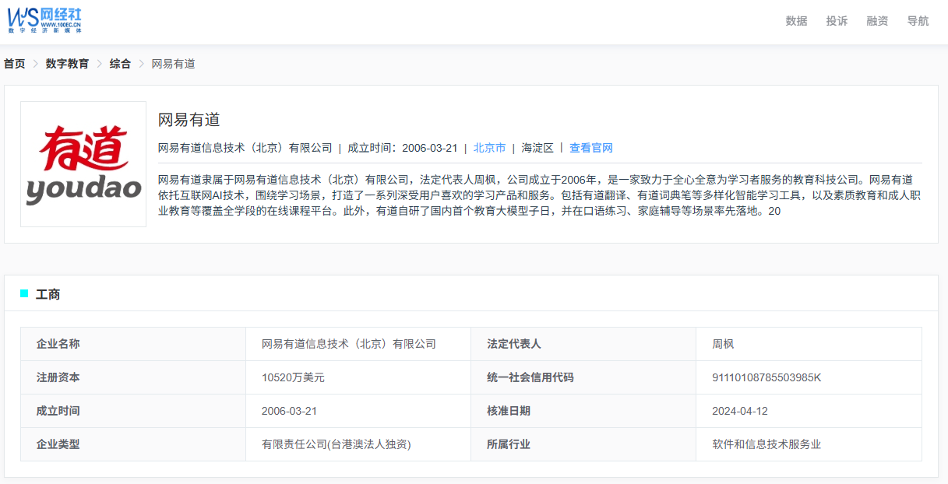The width and height of the screenshot is (948, 484).
Task: Select the 法定代表人 table label
Action: point(514,344)
